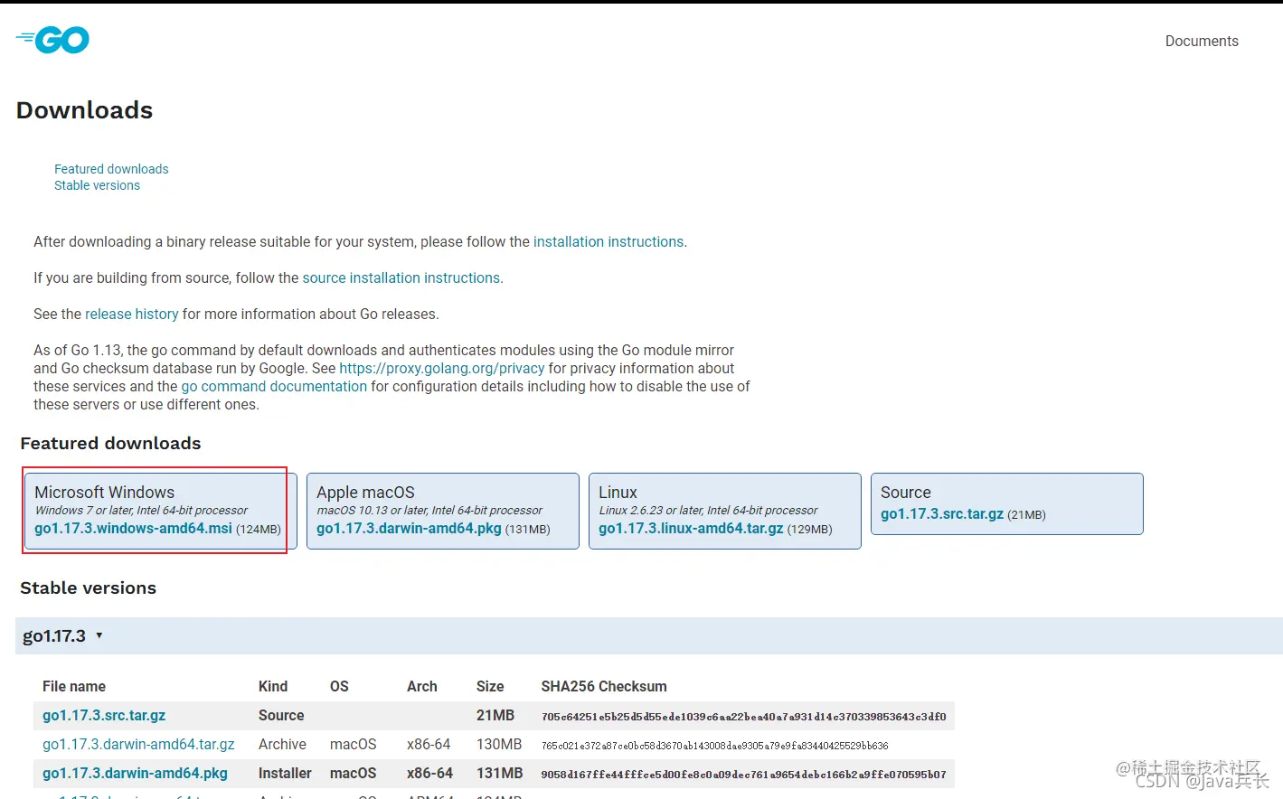Viewport: 1283px width, 799px height.
Task: Click the 'Stable versions' section heading
Action: (x=88, y=587)
